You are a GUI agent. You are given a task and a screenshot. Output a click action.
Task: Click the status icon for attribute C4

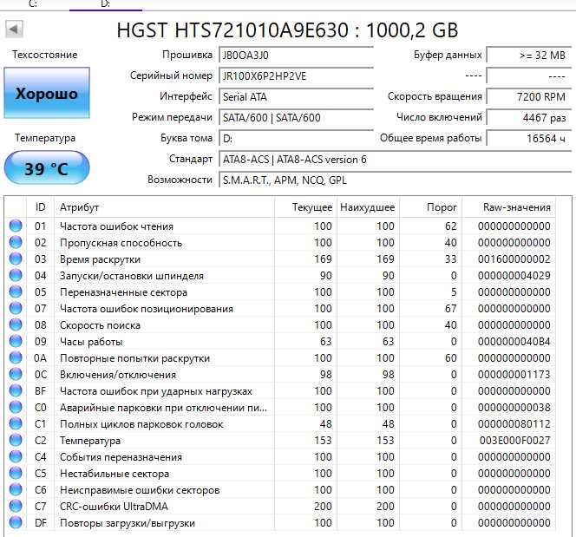click(16, 456)
